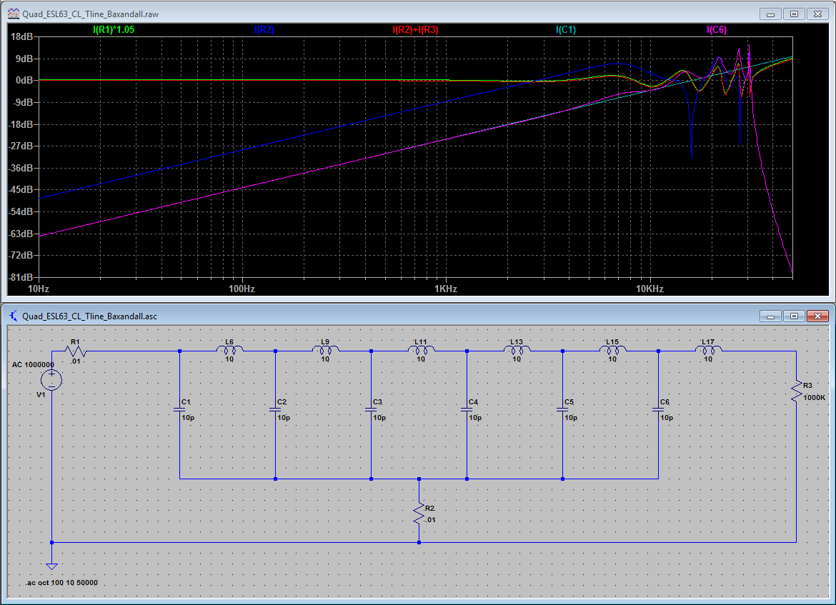The width and height of the screenshot is (836, 605).
Task: Click the 10p value of capacitor C6
Action: [x=667, y=418]
